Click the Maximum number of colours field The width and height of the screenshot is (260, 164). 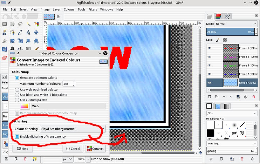[69, 84]
